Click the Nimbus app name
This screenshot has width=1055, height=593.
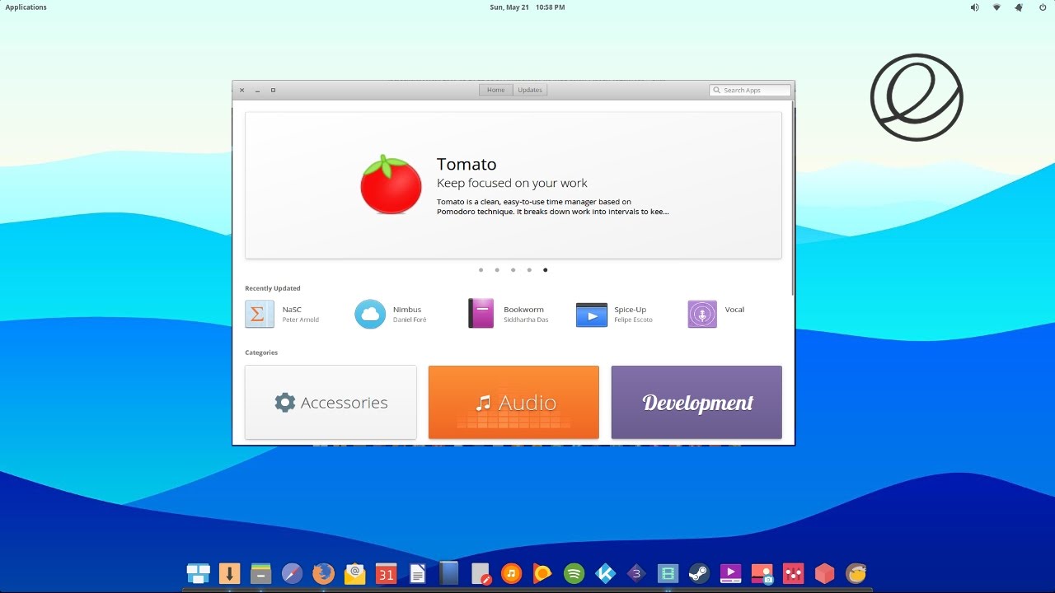coord(407,310)
